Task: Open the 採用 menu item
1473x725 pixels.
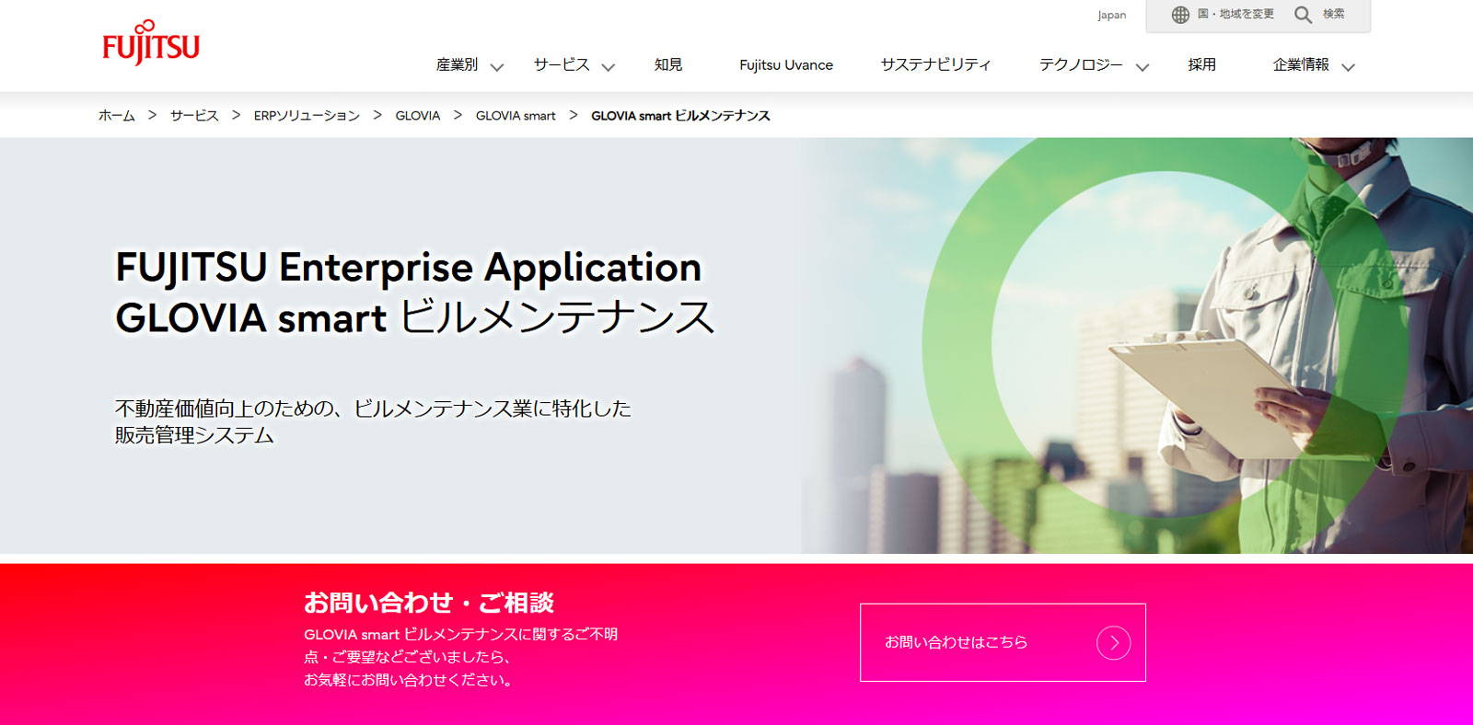Action: 1201,64
